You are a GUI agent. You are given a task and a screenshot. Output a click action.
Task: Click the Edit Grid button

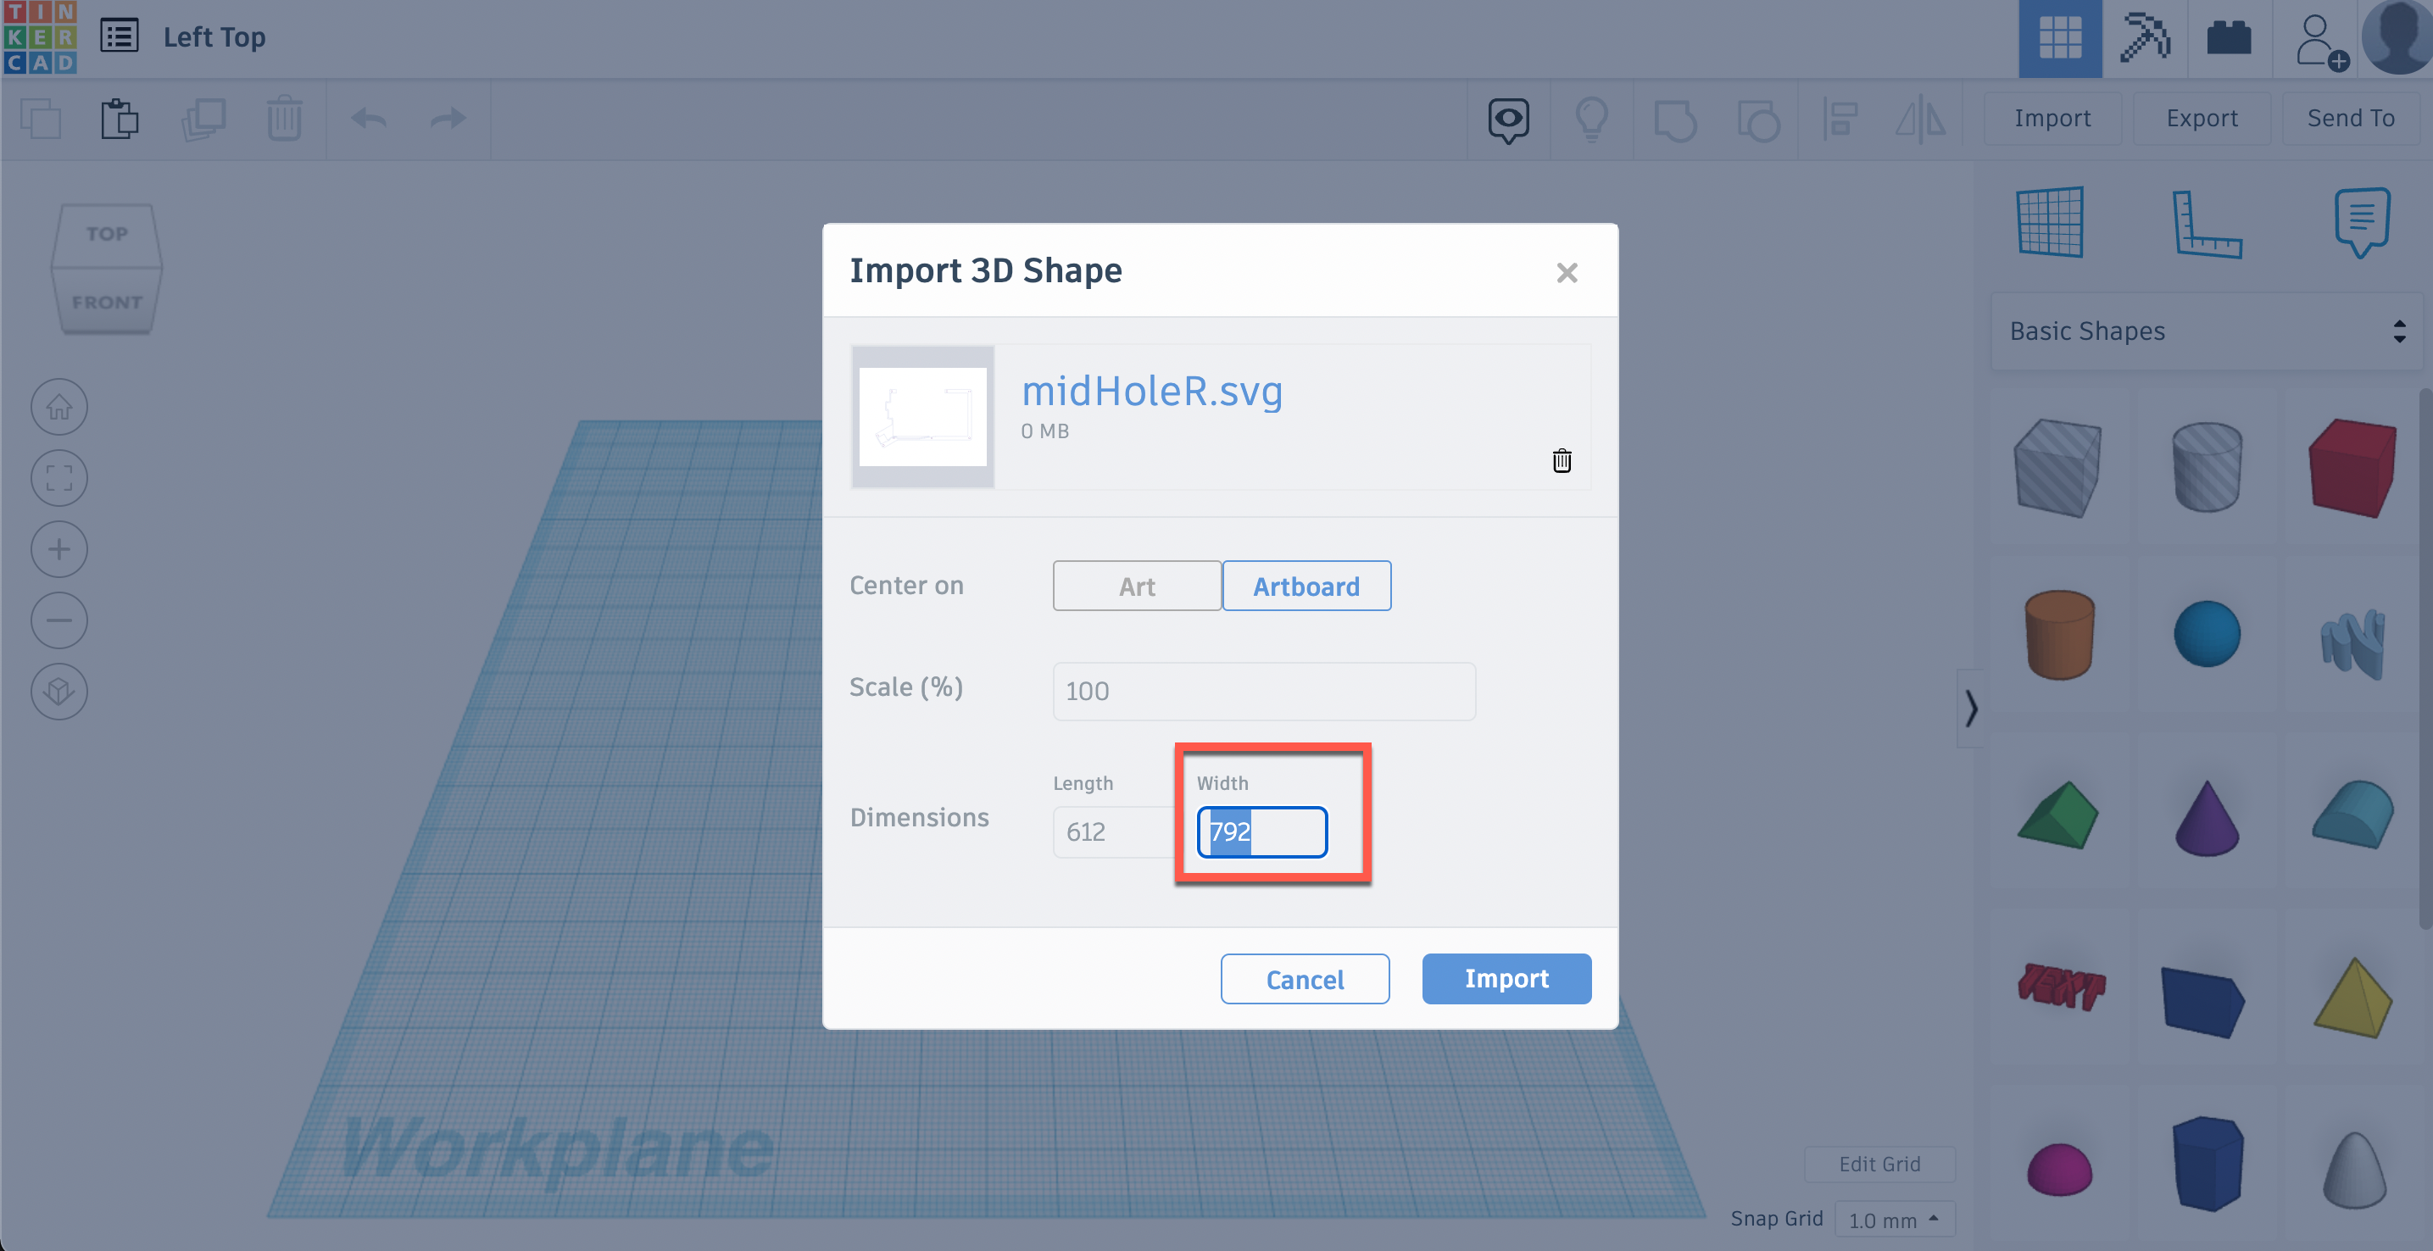click(1879, 1165)
